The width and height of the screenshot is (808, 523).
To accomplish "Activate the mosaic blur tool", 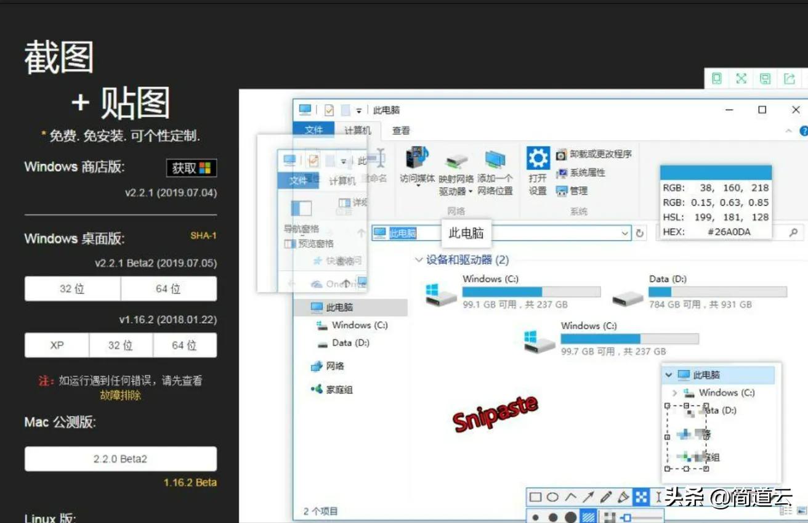I will pyautogui.click(x=640, y=497).
